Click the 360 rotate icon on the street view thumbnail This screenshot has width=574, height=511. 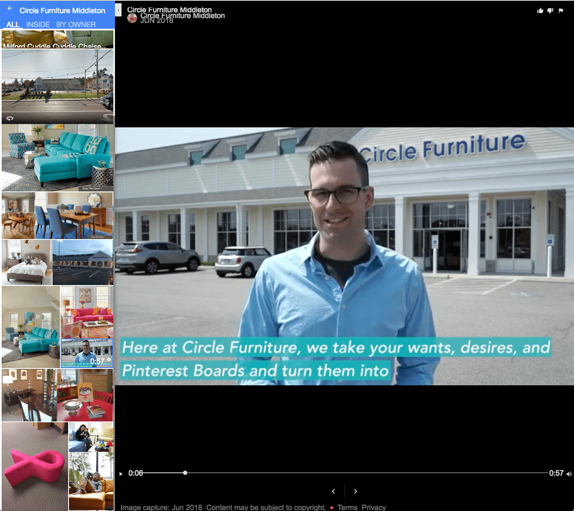(x=10, y=118)
